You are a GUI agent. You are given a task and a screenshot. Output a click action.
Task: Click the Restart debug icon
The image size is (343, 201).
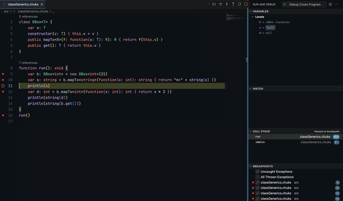(x=240, y=4)
